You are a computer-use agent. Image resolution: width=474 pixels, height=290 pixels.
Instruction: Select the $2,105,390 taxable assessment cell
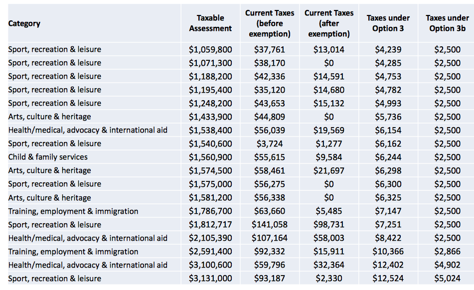click(x=210, y=238)
